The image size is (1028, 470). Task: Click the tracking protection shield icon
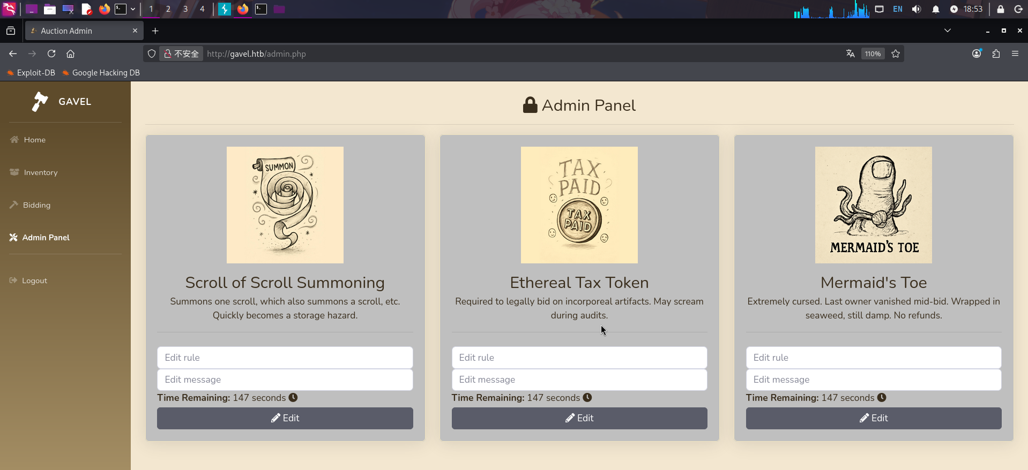152,54
